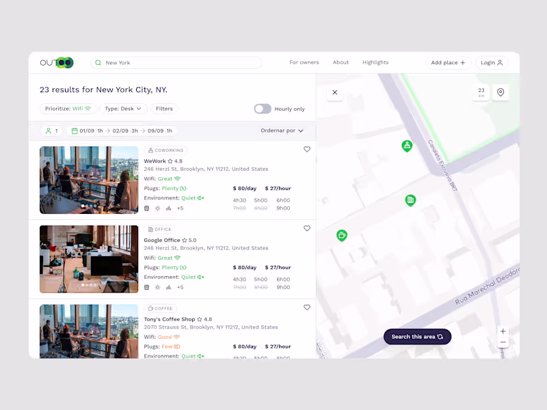Open the For owners page
547x410 pixels.
(304, 62)
